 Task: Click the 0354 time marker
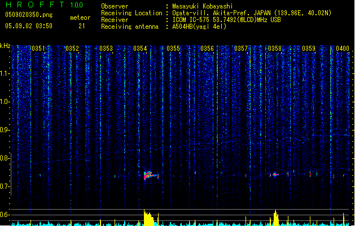pos(140,49)
